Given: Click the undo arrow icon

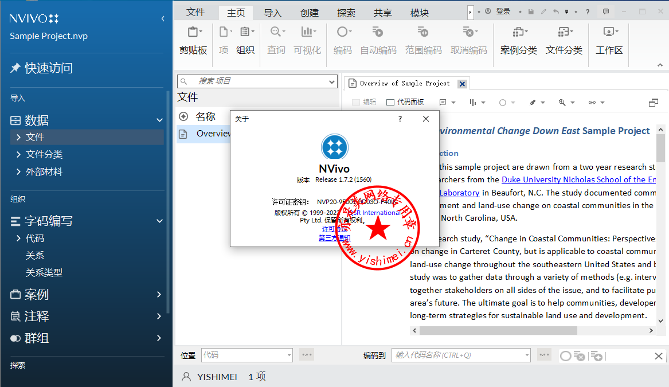Looking at the screenshot, I should click(555, 11).
